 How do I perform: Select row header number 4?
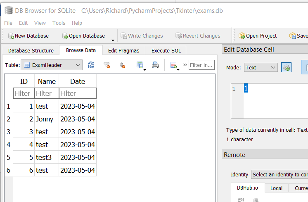8,145
